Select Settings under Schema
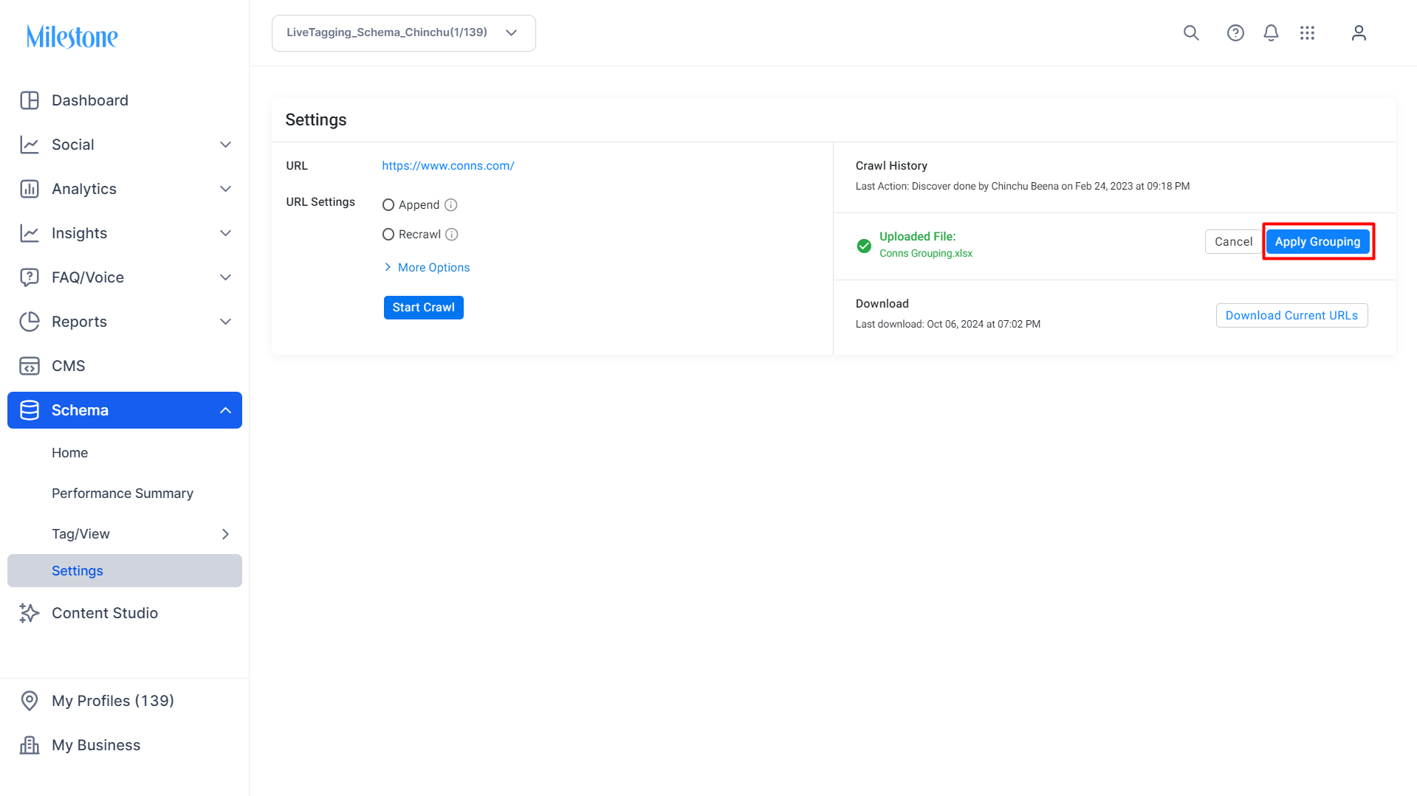This screenshot has height=796, width=1417. point(125,571)
